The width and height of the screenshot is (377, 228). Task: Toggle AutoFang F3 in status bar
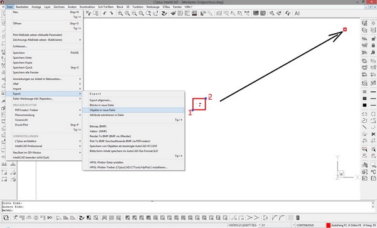339,225
